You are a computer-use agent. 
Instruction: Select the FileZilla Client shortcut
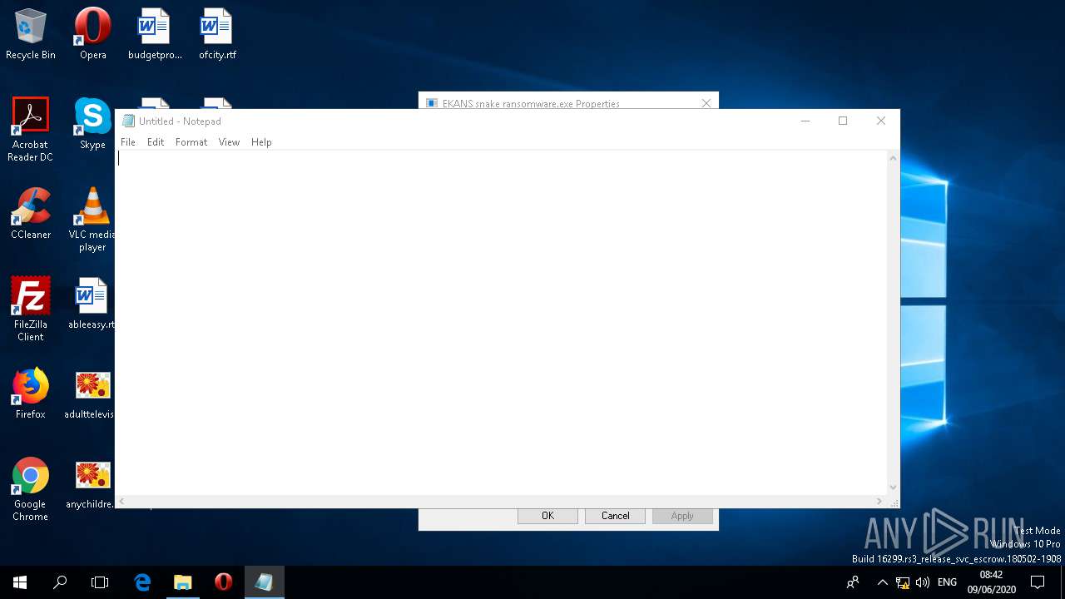click(x=31, y=309)
